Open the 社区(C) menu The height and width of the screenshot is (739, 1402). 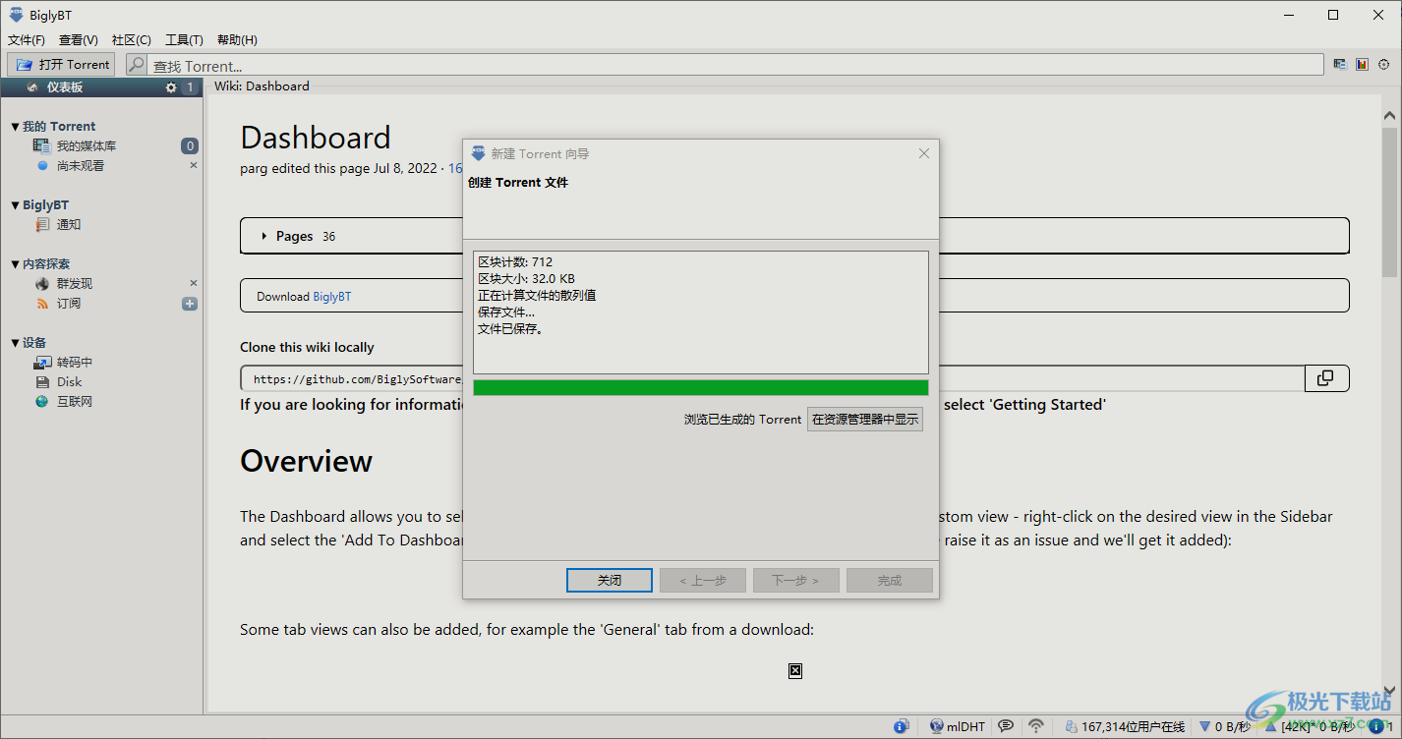click(x=132, y=40)
